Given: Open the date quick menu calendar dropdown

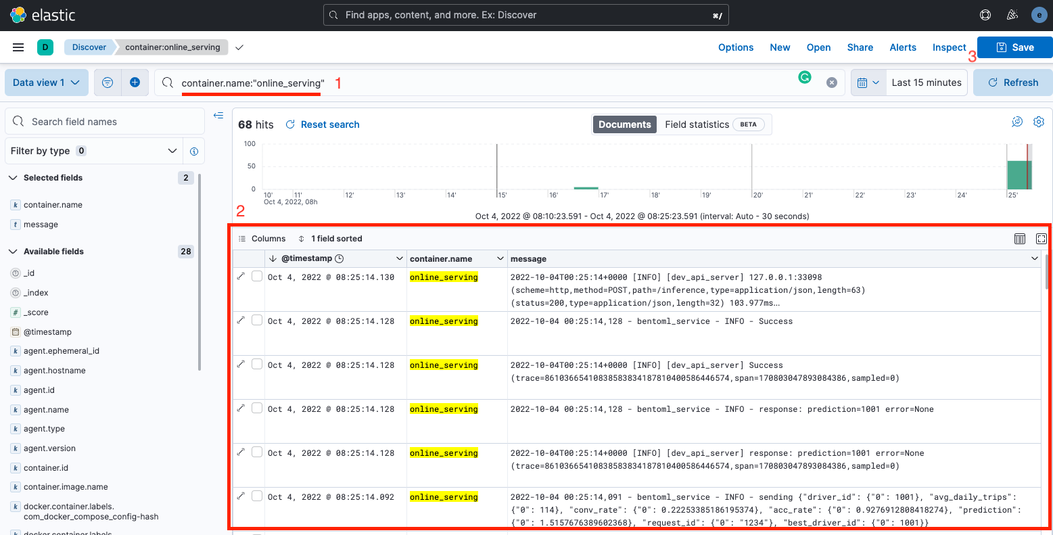Looking at the screenshot, I should [868, 83].
